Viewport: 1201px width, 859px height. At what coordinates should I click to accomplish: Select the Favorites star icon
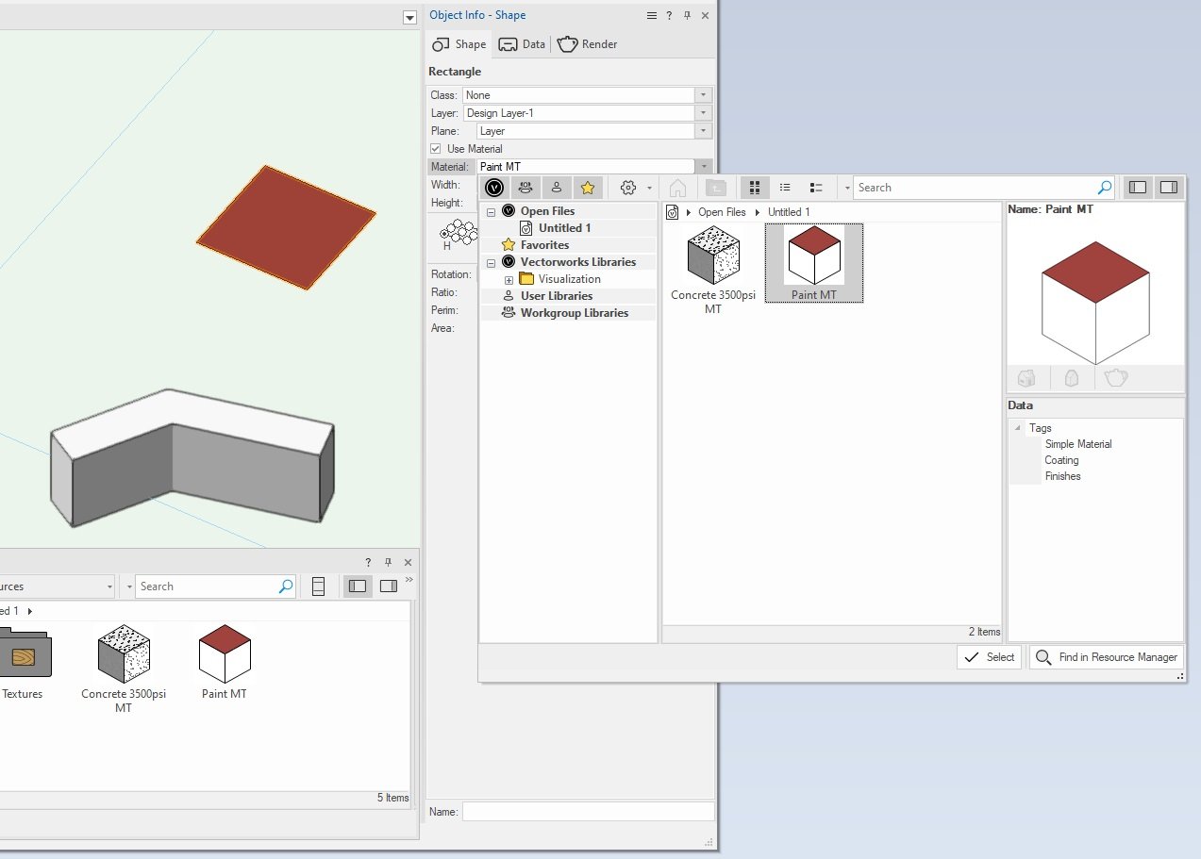pos(588,187)
